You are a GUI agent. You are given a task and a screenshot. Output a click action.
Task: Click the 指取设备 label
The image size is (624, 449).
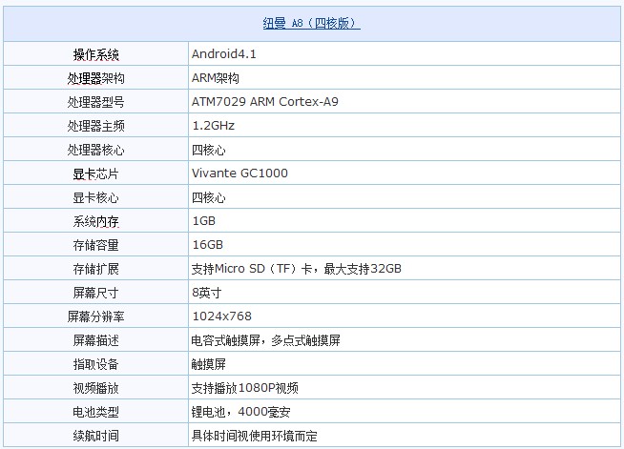point(95,365)
